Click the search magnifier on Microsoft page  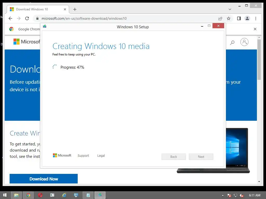[x=232, y=42]
